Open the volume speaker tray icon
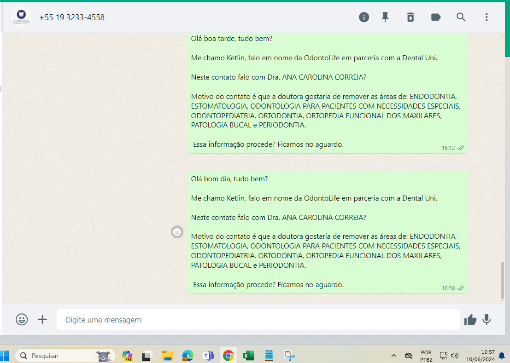This screenshot has height=363, width=510. click(x=455, y=356)
